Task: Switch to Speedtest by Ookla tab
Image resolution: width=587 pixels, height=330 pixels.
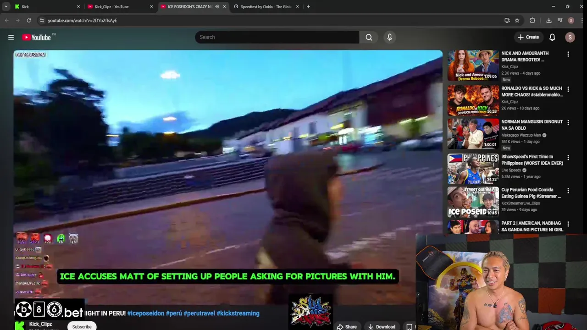Action: [x=266, y=6]
